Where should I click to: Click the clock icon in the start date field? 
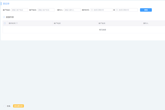[x=92, y=10]
